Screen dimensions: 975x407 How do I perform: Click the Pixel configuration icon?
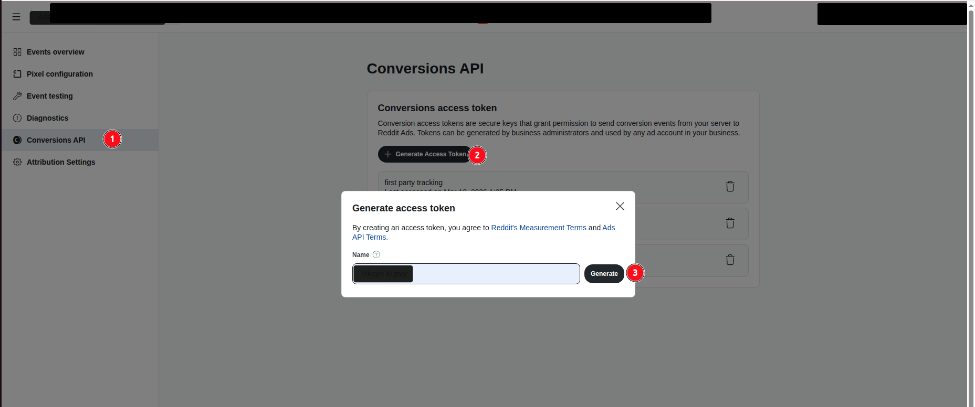17,74
